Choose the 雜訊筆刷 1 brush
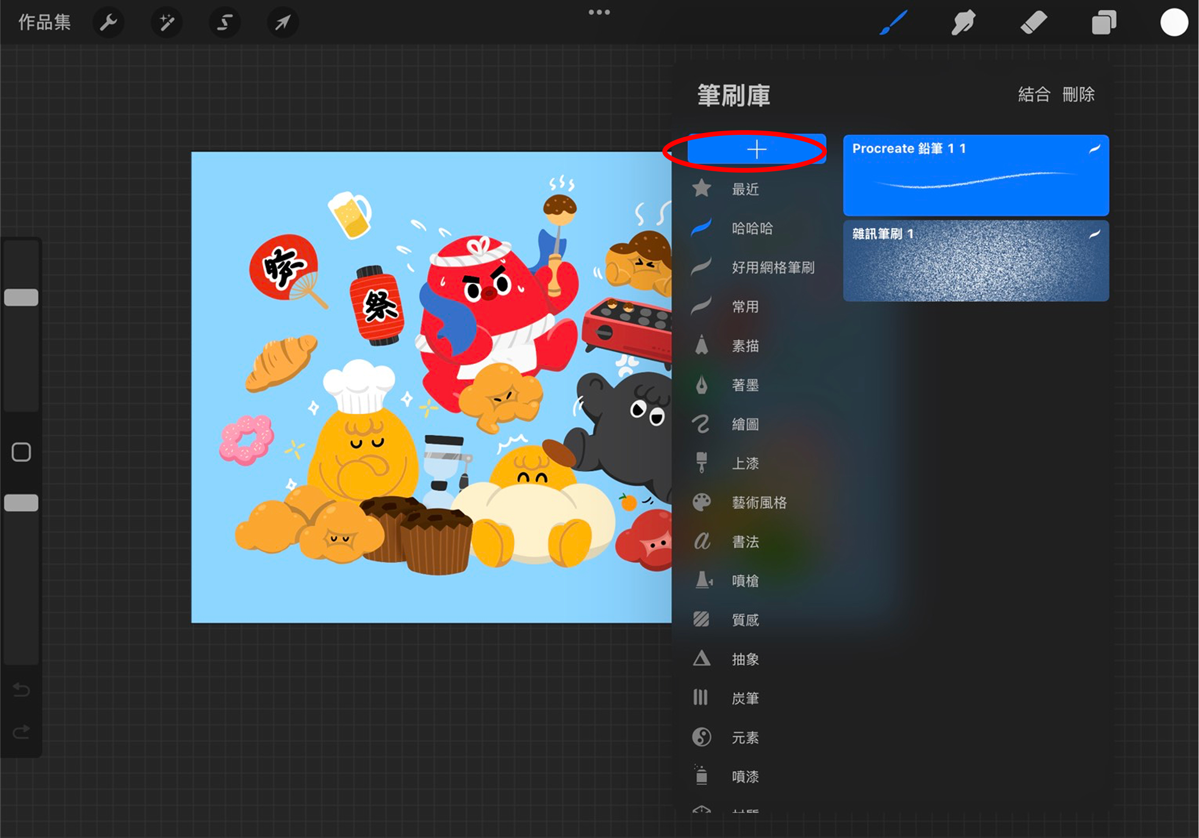1199x838 pixels. (976, 261)
